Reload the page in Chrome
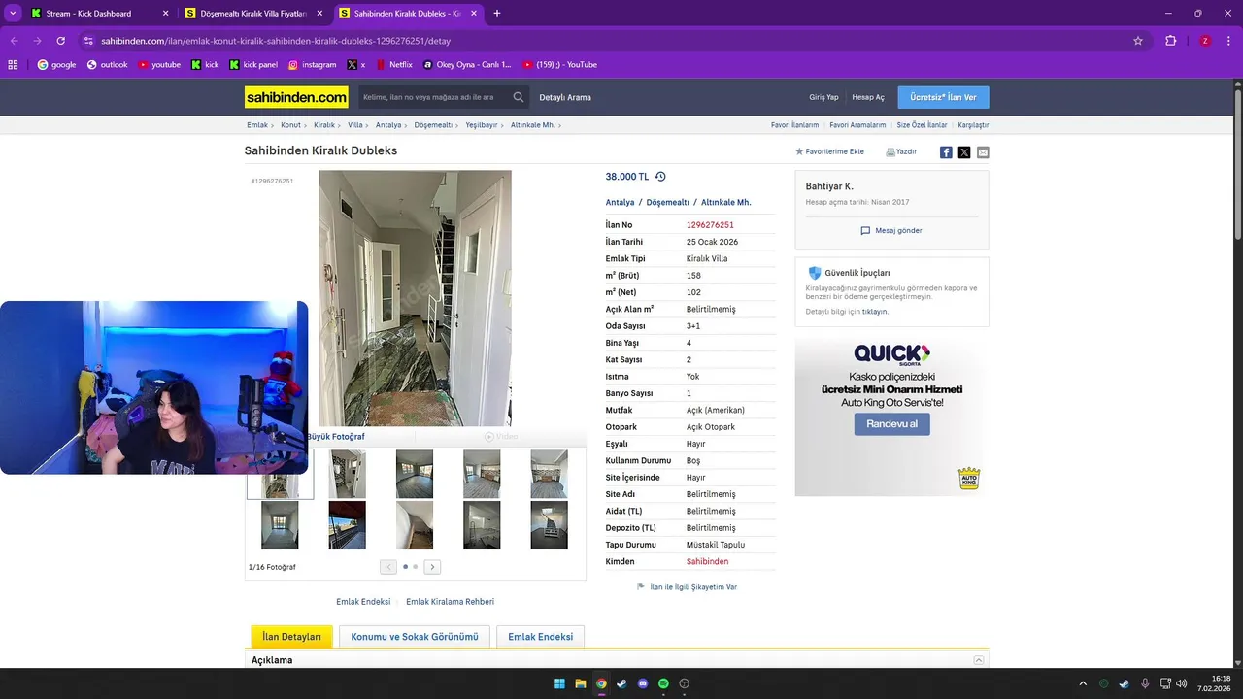 click(x=60, y=41)
